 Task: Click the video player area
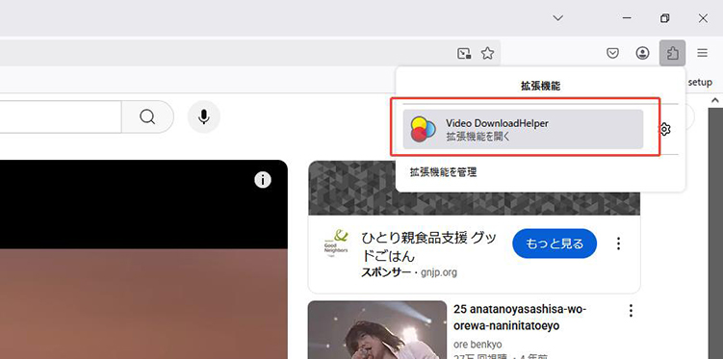click(143, 260)
